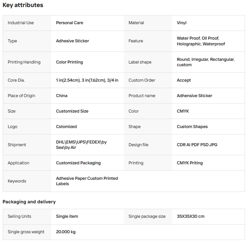Select the Personal Care value

click(x=69, y=23)
